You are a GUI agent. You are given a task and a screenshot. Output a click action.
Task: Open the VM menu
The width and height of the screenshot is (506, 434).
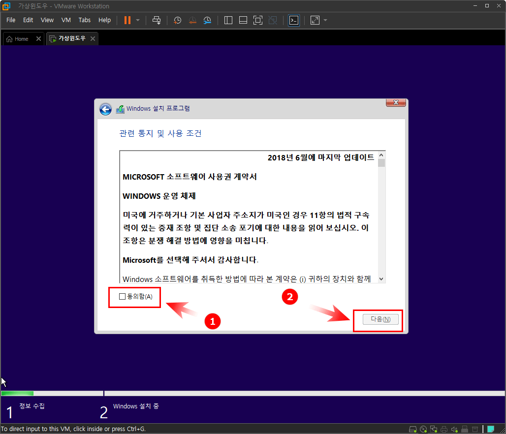pos(66,20)
